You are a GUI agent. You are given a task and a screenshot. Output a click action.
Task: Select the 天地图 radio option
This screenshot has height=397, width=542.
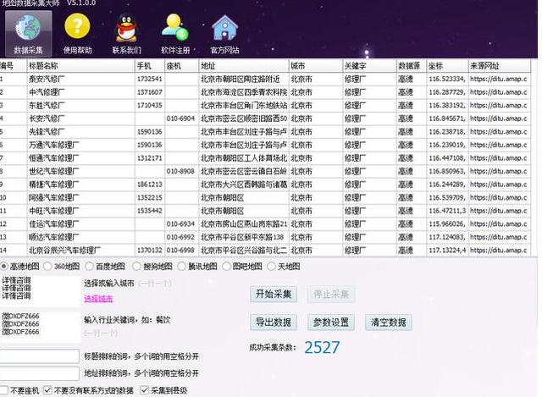(x=272, y=267)
